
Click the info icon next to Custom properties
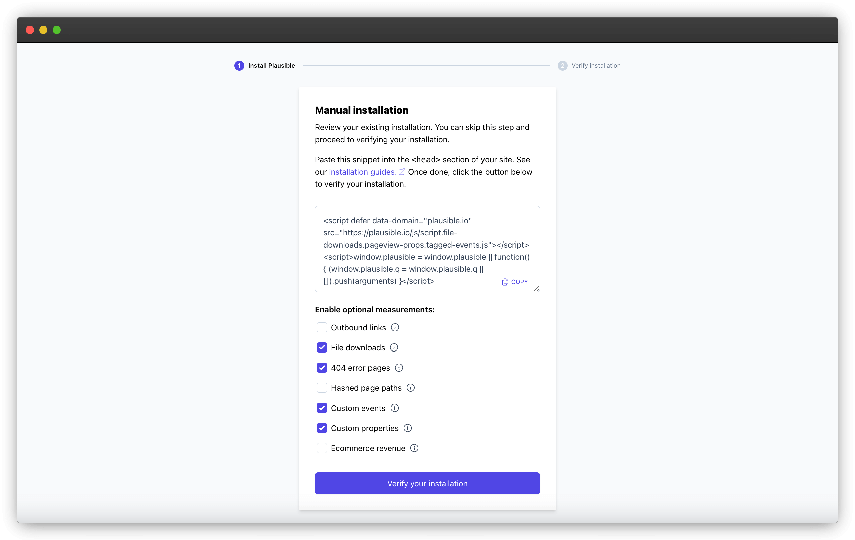407,428
